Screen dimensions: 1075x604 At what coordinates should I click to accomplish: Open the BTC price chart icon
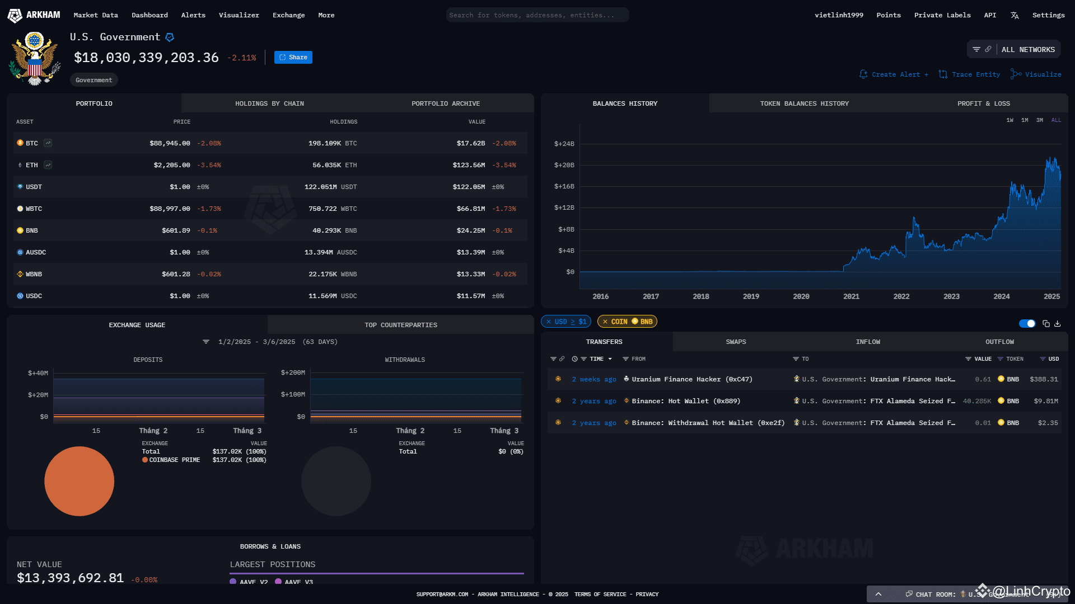pyautogui.click(x=48, y=143)
